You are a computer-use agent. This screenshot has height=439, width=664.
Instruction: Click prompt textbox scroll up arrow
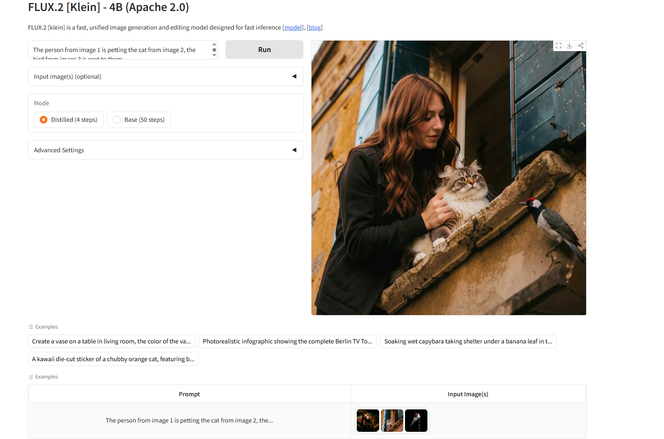point(214,44)
